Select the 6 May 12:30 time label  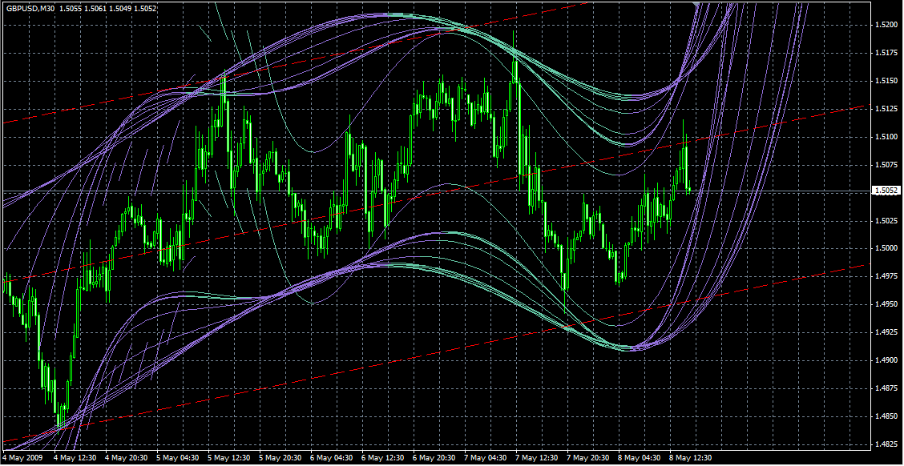pyautogui.click(x=383, y=458)
